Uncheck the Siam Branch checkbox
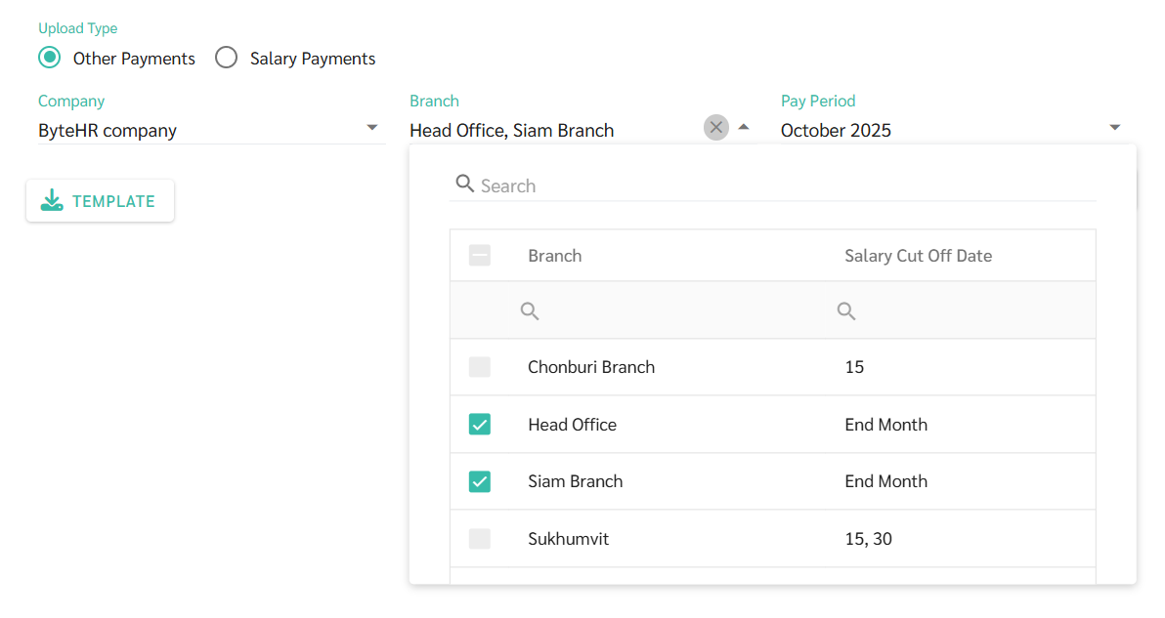1165x618 pixels. point(480,481)
